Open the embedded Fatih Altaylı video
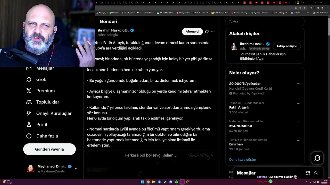This screenshot has height=185, width=330. tap(151, 165)
